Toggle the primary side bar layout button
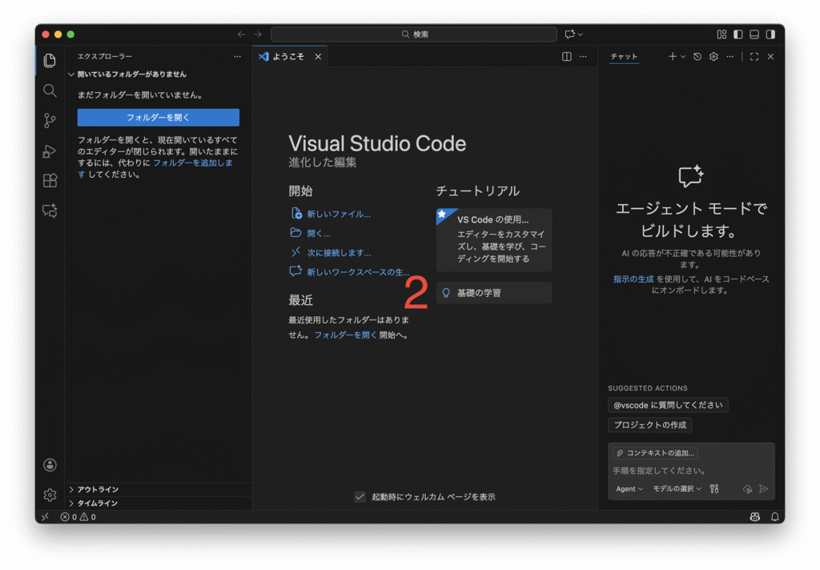This screenshot has width=820, height=570. tap(738, 34)
